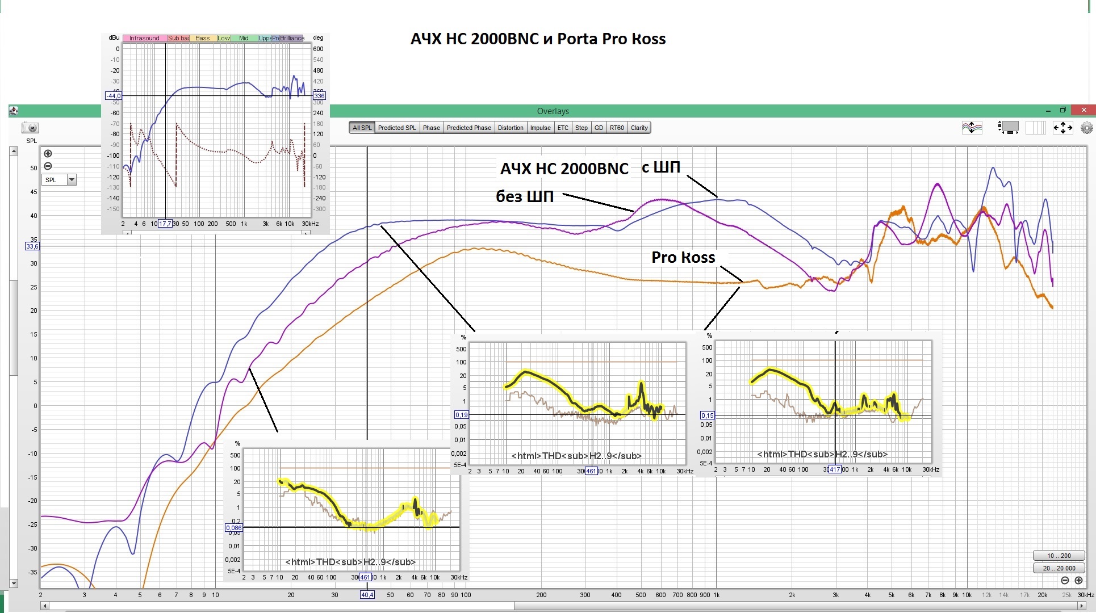1096x613 pixels.
Task: Zoom in horizontal axis plus icon bottom right
Action: [x=1078, y=580]
